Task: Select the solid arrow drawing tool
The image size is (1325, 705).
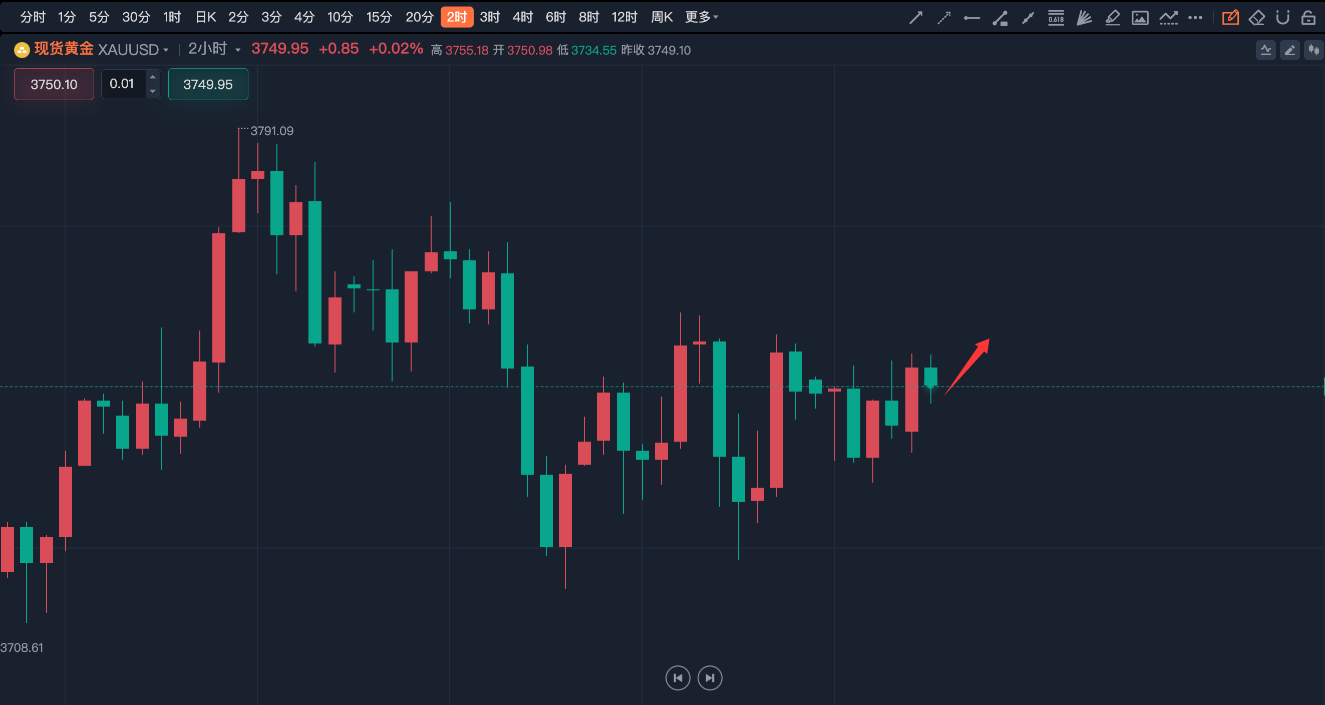Action: [915, 18]
